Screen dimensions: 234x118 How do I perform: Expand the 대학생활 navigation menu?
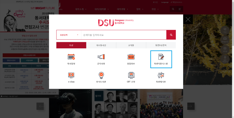pyautogui.click(x=123, y=9)
